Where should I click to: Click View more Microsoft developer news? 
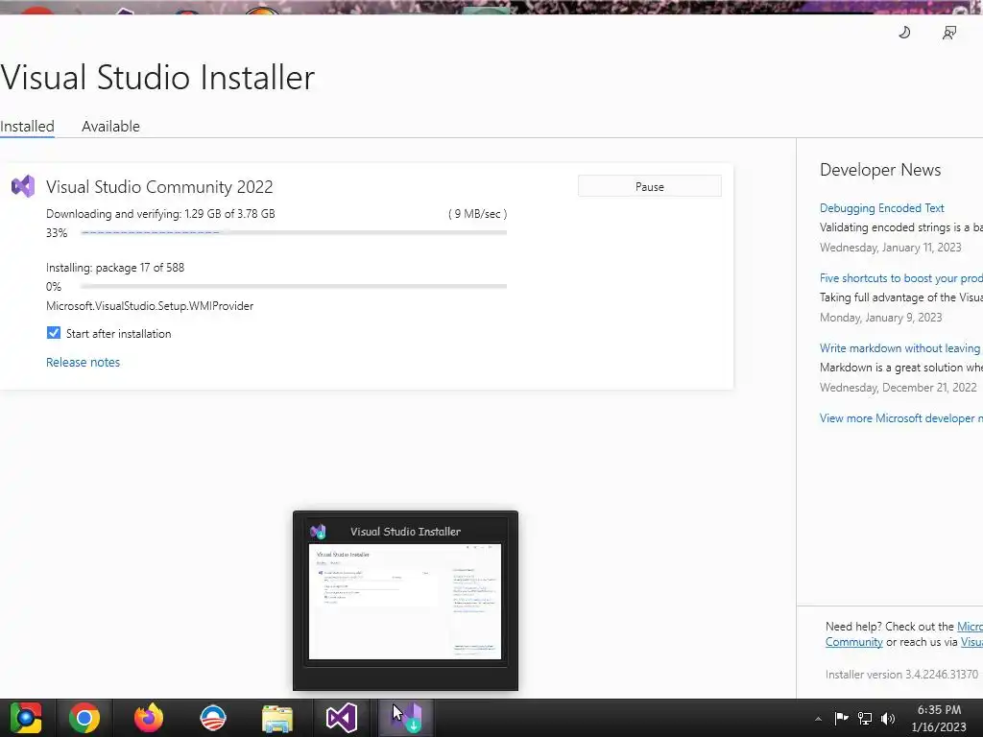pos(900,418)
